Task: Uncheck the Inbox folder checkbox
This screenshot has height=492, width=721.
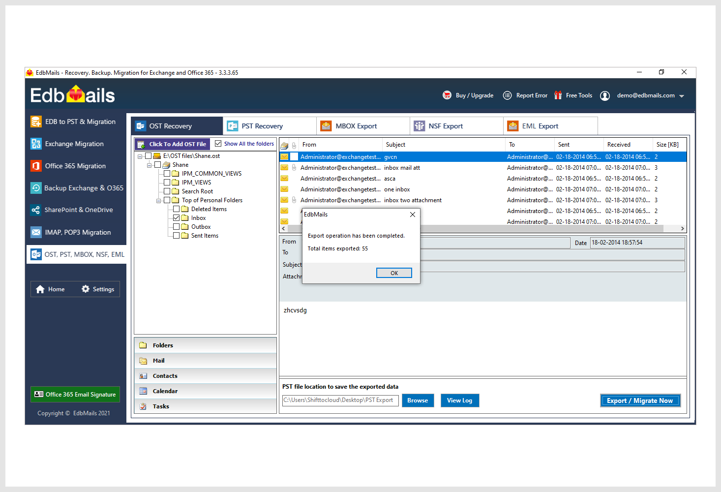Action: coord(176,218)
